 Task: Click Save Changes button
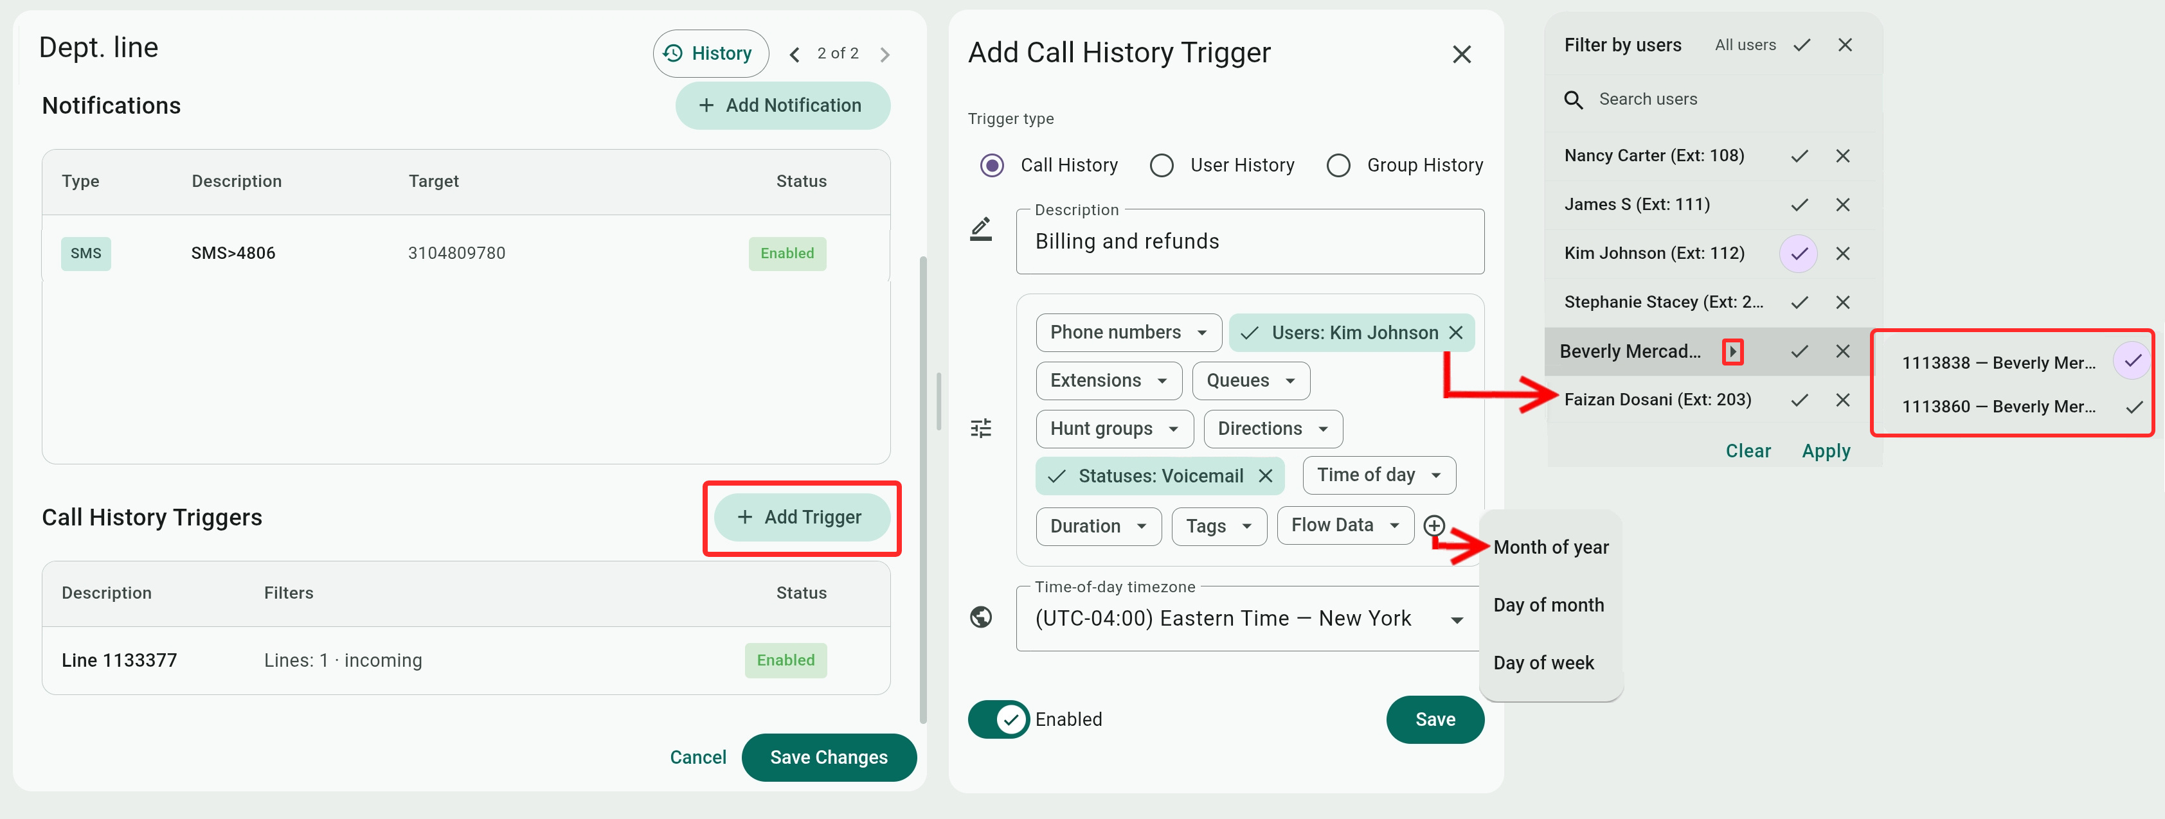click(x=829, y=758)
